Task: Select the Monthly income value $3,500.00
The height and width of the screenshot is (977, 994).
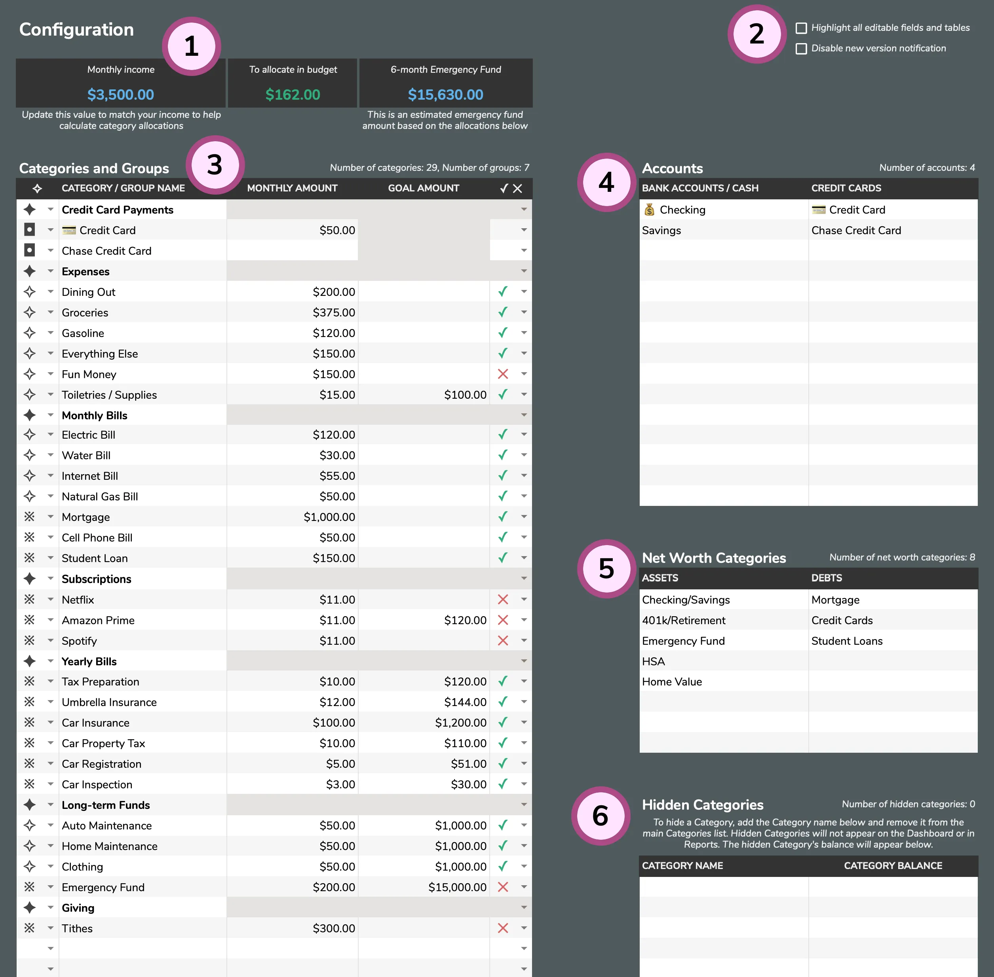Action: point(121,95)
